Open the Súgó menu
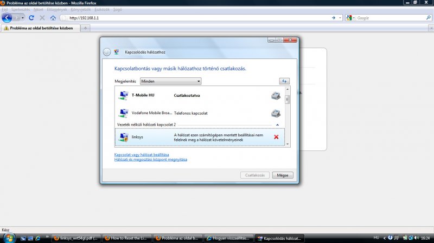This screenshot has height=243, width=434. click(x=118, y=9)
